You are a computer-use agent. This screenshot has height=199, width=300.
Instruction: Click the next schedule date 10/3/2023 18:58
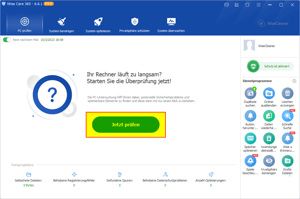pos(52,40)
